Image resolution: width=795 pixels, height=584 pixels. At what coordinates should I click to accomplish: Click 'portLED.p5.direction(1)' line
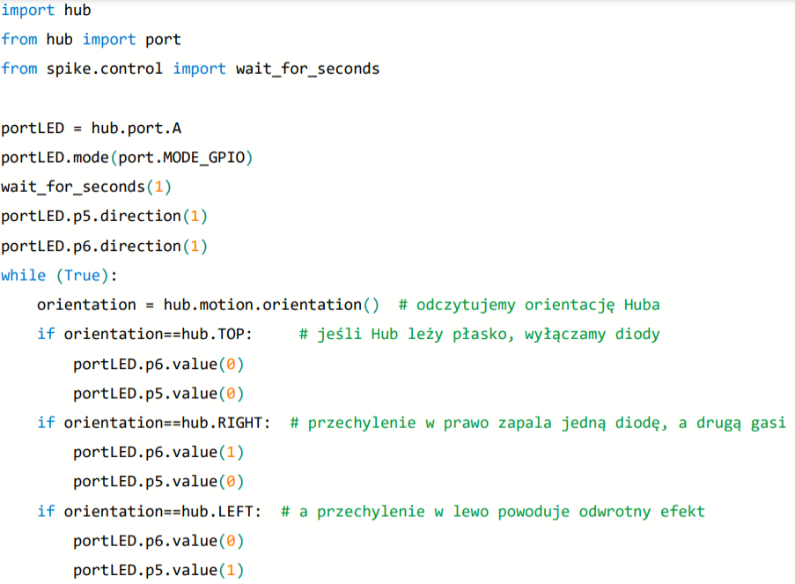pos(105,216)
